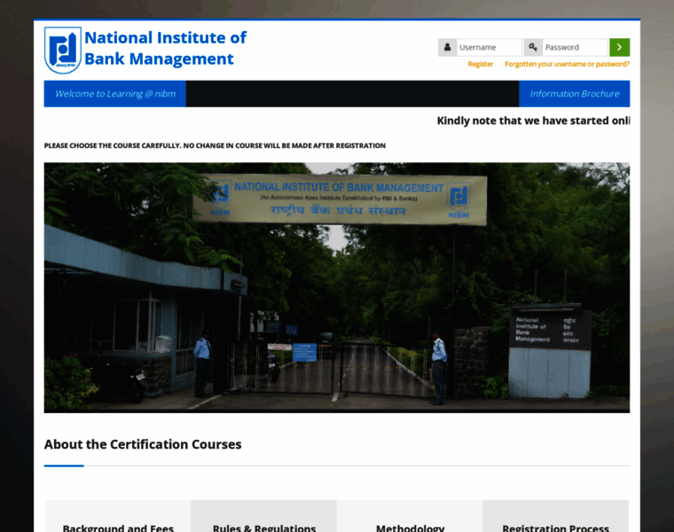Focus the Password input field
This screenshot has height=532, width=674.
click(576, 47)
